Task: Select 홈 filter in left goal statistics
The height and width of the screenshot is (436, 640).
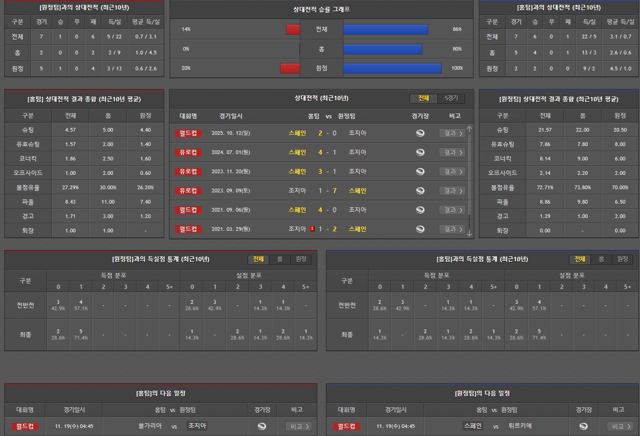Action: click(x=279, y=260)
